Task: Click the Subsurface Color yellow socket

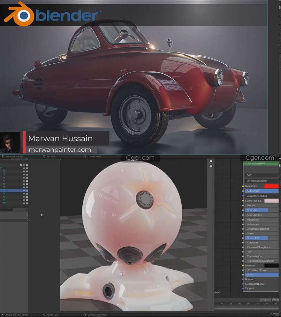Action: pos(243,201)
